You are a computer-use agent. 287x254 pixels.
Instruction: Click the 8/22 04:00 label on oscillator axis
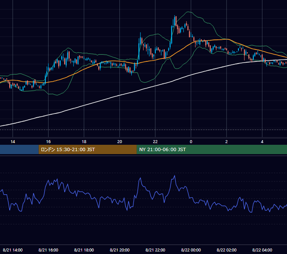coord(262,250)
